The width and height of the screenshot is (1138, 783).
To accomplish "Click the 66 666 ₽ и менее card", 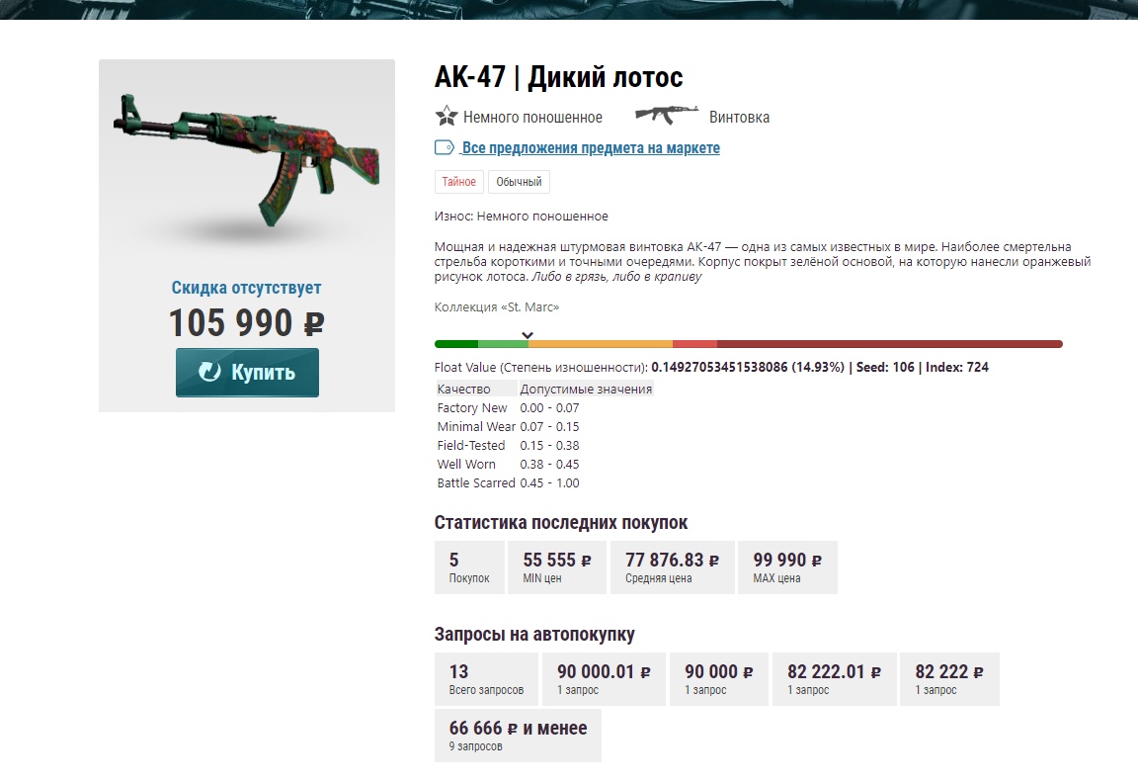I will 519,736.
